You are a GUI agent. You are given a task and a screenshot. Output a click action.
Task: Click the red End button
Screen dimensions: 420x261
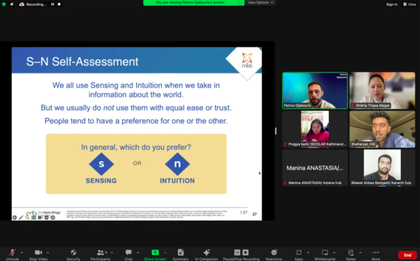407,254
